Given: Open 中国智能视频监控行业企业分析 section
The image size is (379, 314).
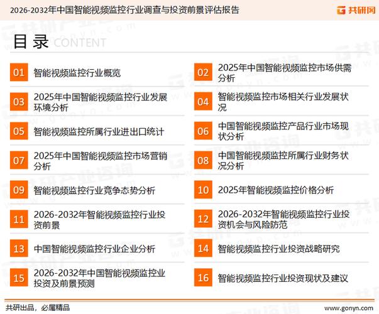Looking at the screenshot, I should [94, 249].
